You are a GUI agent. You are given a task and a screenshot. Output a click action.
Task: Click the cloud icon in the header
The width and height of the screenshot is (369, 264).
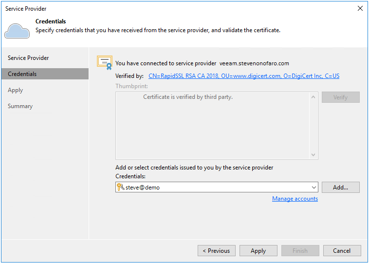tap(17, 30)
